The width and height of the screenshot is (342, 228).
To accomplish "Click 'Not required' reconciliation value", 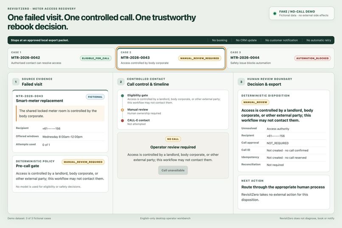I will click(275, 165).
